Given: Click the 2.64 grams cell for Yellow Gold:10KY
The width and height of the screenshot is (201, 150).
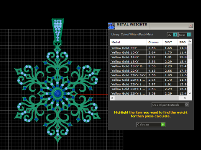Looking at the screenshot, I should [x=155, y=52].
